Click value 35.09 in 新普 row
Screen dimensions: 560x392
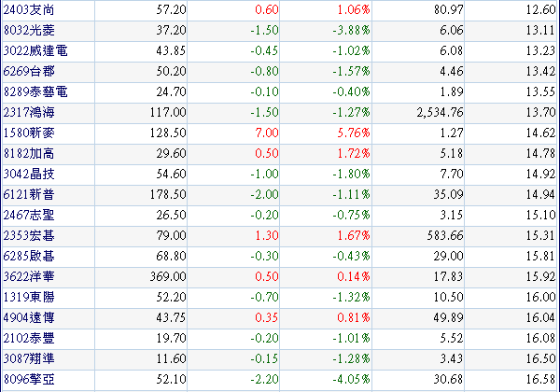coord(449,194)
